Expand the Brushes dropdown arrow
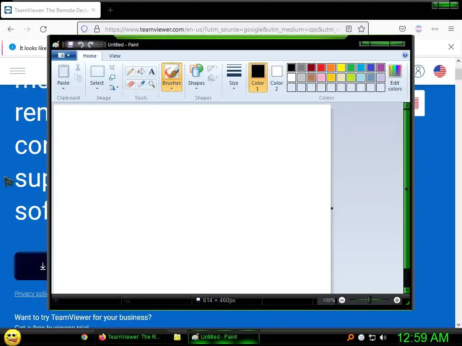The width and height of the screenshot is (462, 346). point(171,89)
